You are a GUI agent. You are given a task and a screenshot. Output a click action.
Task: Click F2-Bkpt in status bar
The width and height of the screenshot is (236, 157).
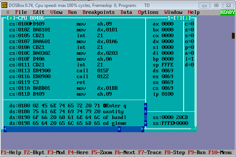(x=34, y=153)
